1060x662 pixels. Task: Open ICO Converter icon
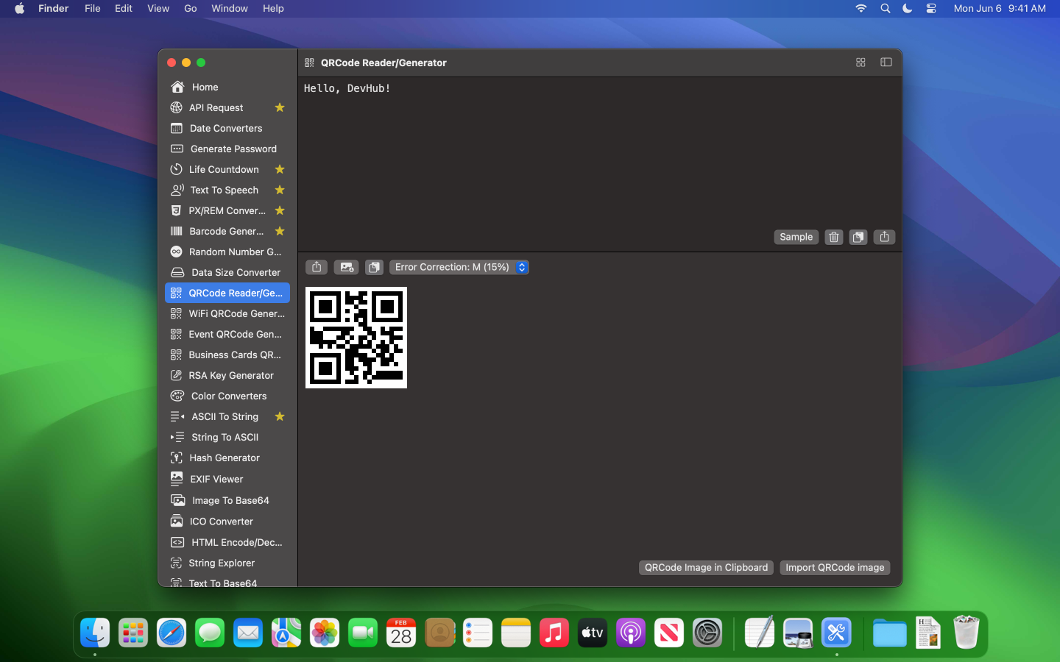177,522
